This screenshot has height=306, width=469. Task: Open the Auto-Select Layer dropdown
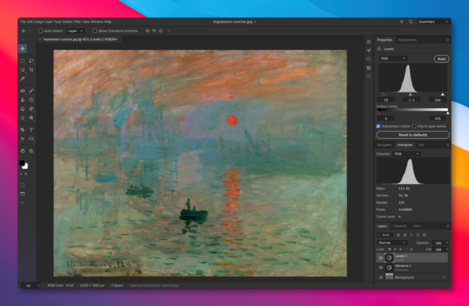point(76,30)
